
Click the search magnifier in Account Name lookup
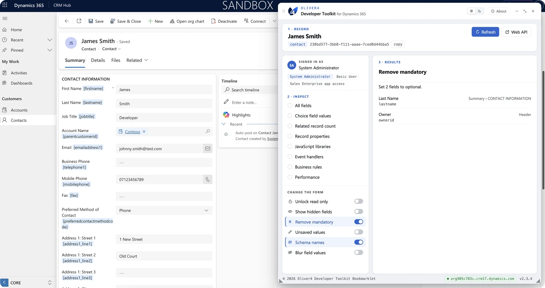[x=207, y=131]
